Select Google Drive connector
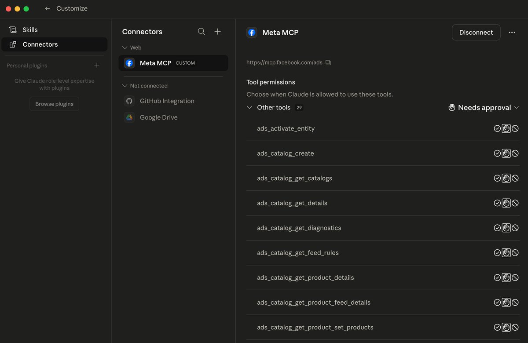This screenshot has width=528, height=343. 173,117
